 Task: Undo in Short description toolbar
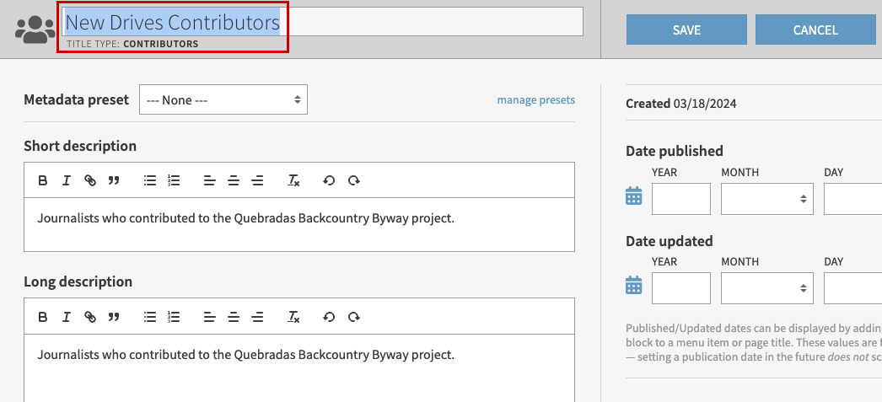329,180
